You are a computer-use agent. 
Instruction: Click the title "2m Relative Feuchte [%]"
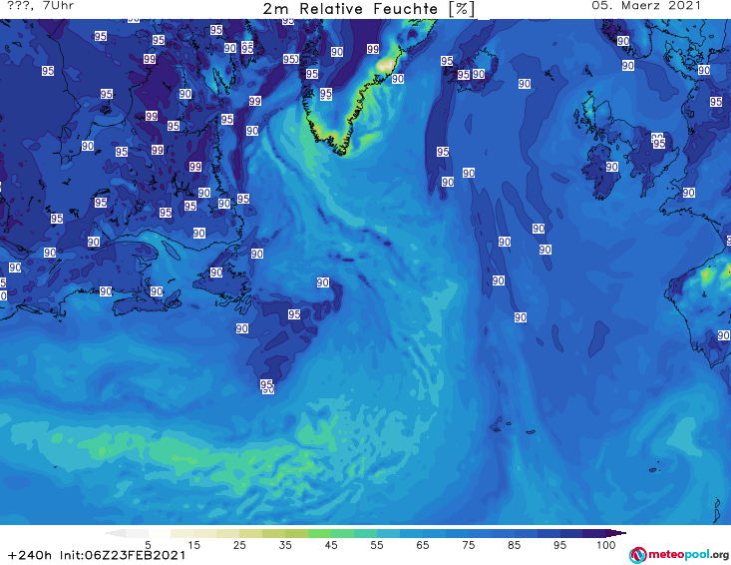click(368, 9)
